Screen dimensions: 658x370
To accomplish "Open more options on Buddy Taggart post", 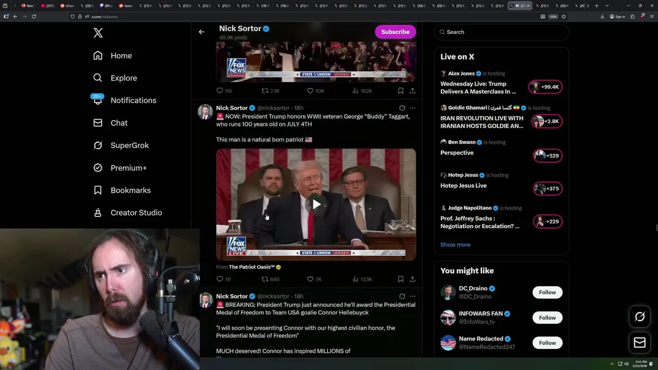I will point(412,108).
